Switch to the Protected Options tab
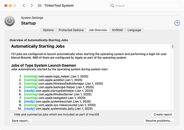The image size is (184, 130). tap(71, 30)
